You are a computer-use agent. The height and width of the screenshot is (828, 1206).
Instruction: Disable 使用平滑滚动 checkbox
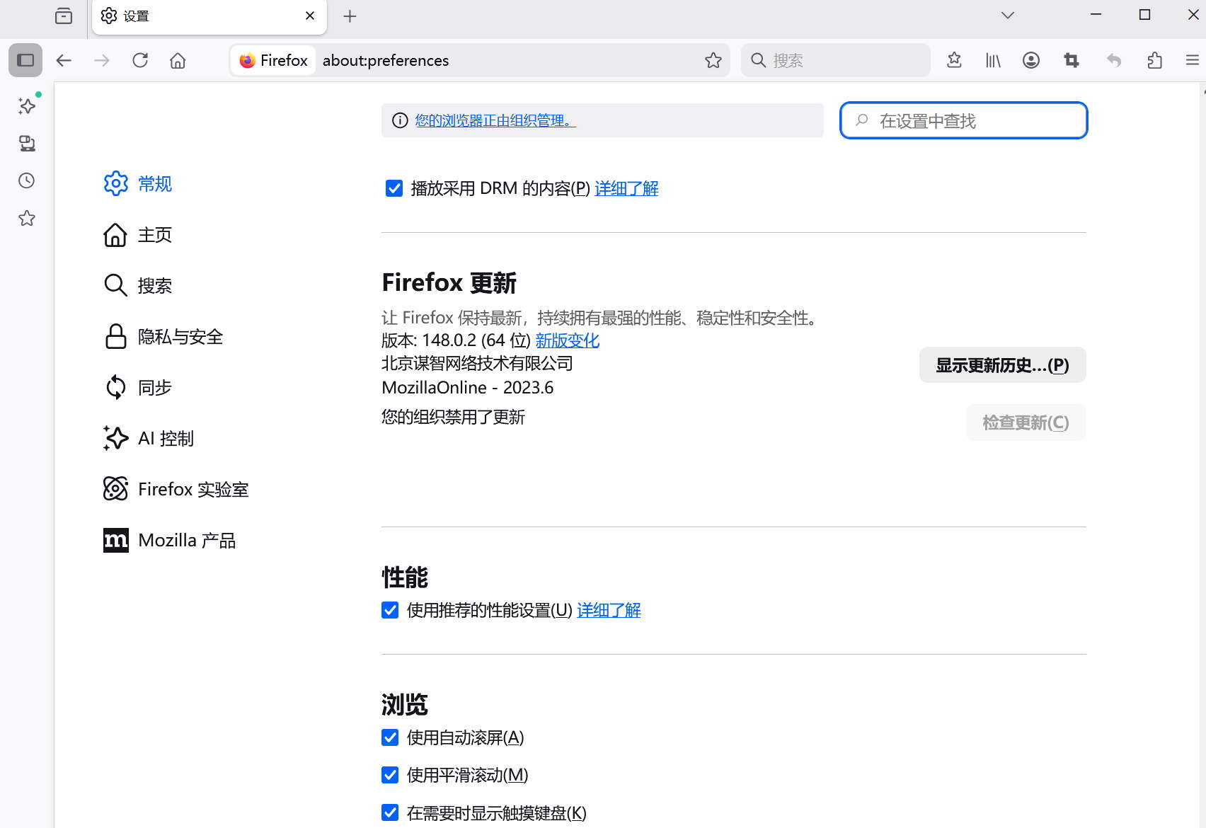(x=390, y=775)
